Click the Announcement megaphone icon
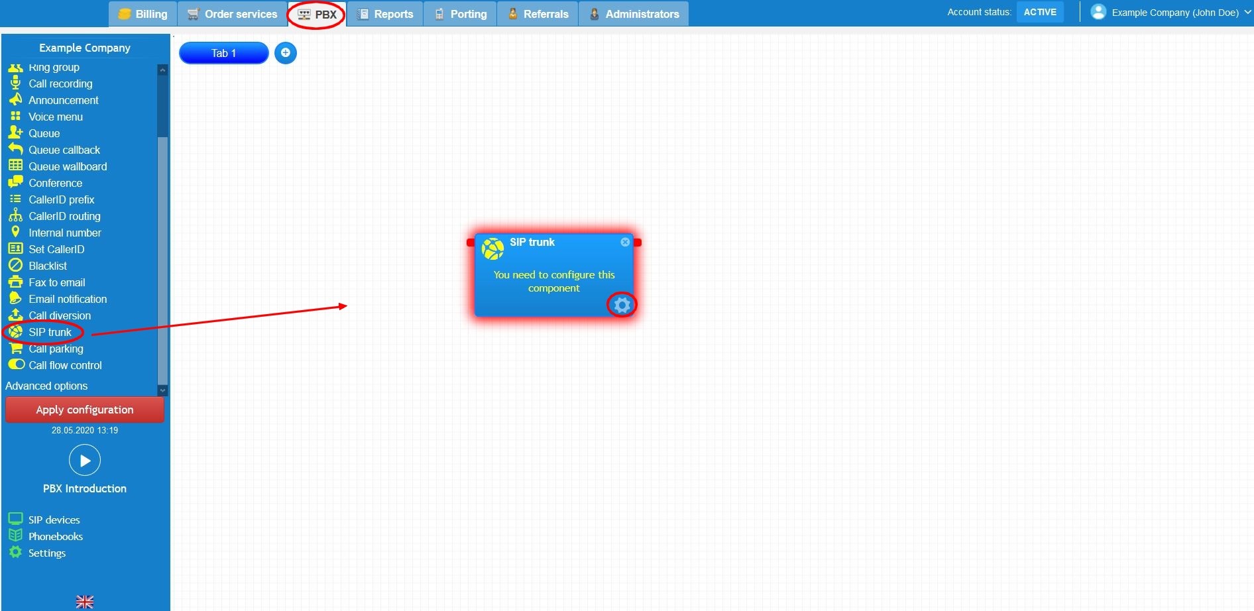Screen dimensions: 1254x611 (15, 99)
